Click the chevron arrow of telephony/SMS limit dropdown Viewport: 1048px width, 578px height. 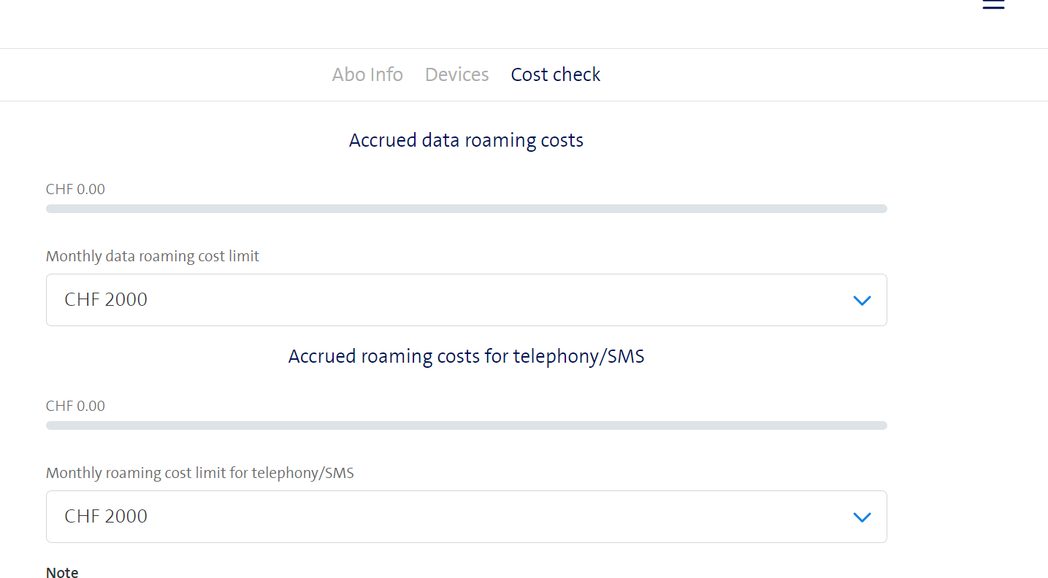(x=862, y=517)
